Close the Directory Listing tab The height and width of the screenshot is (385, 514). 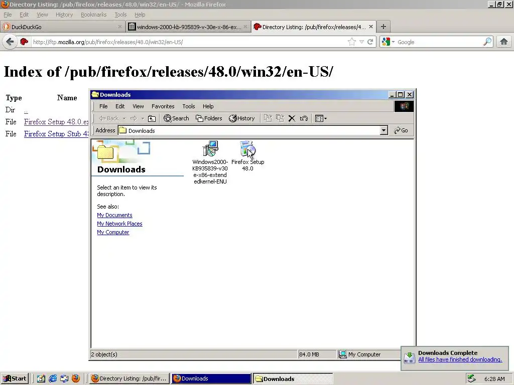371,27
